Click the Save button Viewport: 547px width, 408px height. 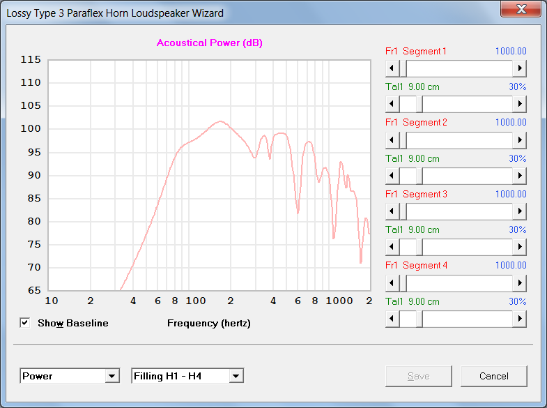(x=419, y=376)
